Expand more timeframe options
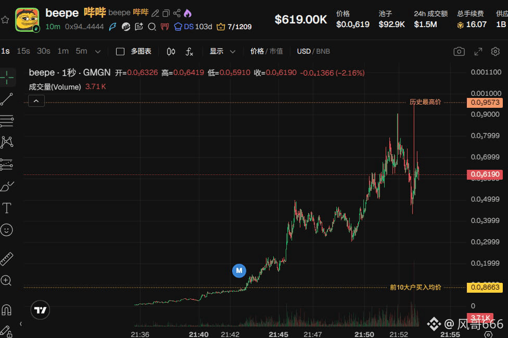The image size is (508, 338). click(x=98, y=52)
